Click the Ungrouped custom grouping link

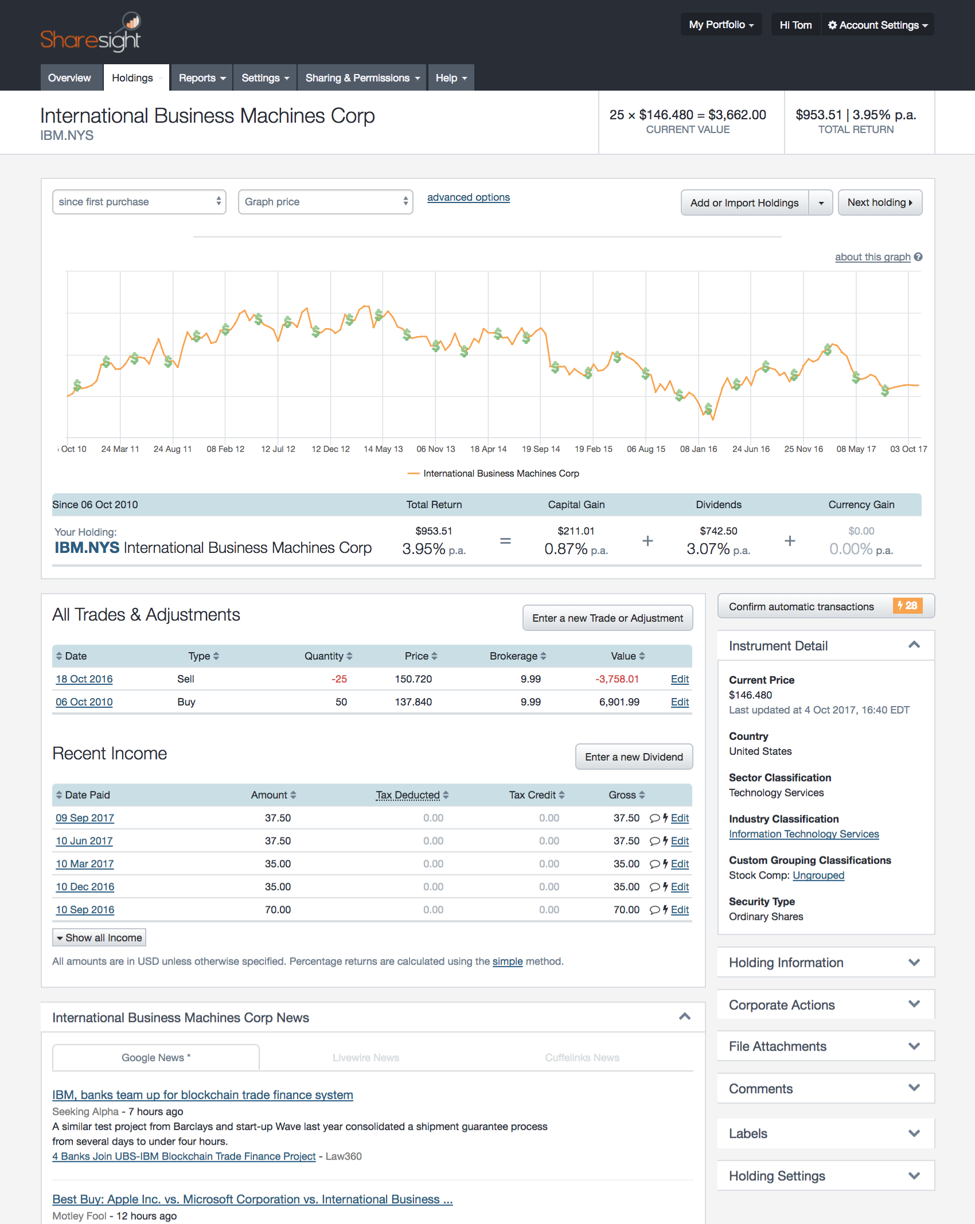[818, 875]
